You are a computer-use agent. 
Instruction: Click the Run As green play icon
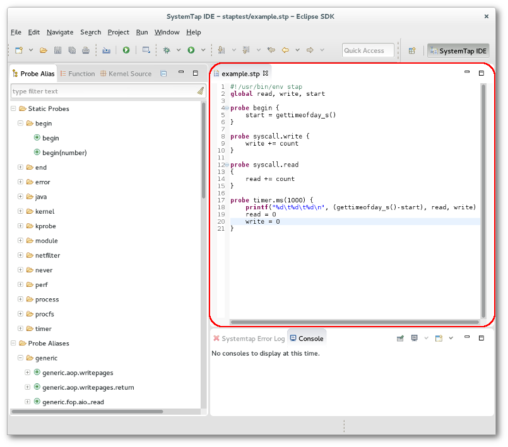(x=191, y=50)
